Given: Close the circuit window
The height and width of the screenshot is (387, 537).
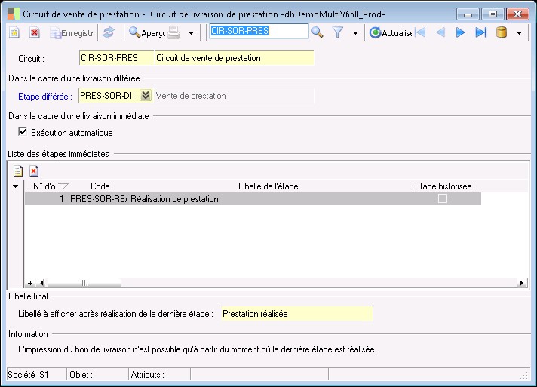Looking at the screenshot, I should (x=518, y=14).
